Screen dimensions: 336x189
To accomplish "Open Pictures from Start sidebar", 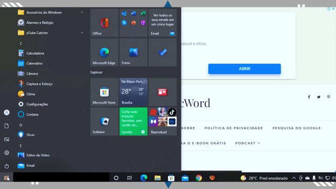I will [7, 139].
